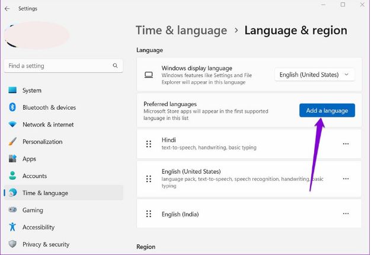Go to Bluetooth & devices
Image resolution: width=371 pixels, height=255 pixels.
63,107
